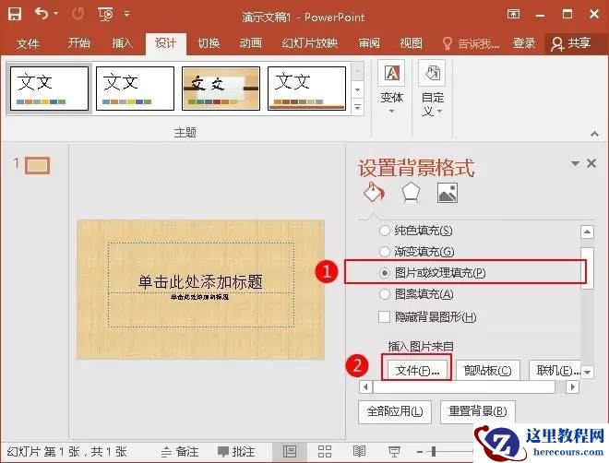Select the wood-textured theme thumbnail

pos(221,89)
